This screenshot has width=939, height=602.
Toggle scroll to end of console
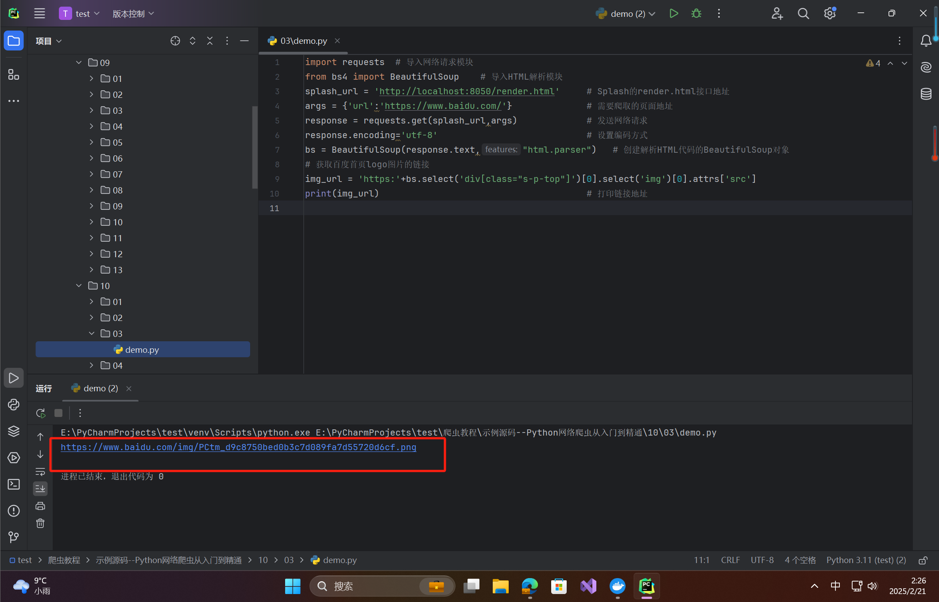tap(40, 489)
